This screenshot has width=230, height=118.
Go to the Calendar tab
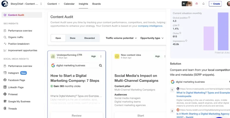[69, 4]
